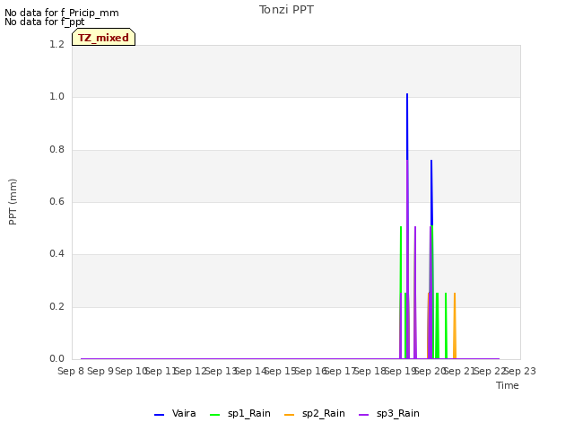Image resolution: width=574 pixels, height=431 pixels.
Task: Toggle the sp3_Rain legend entry
Action: [388, 414]
